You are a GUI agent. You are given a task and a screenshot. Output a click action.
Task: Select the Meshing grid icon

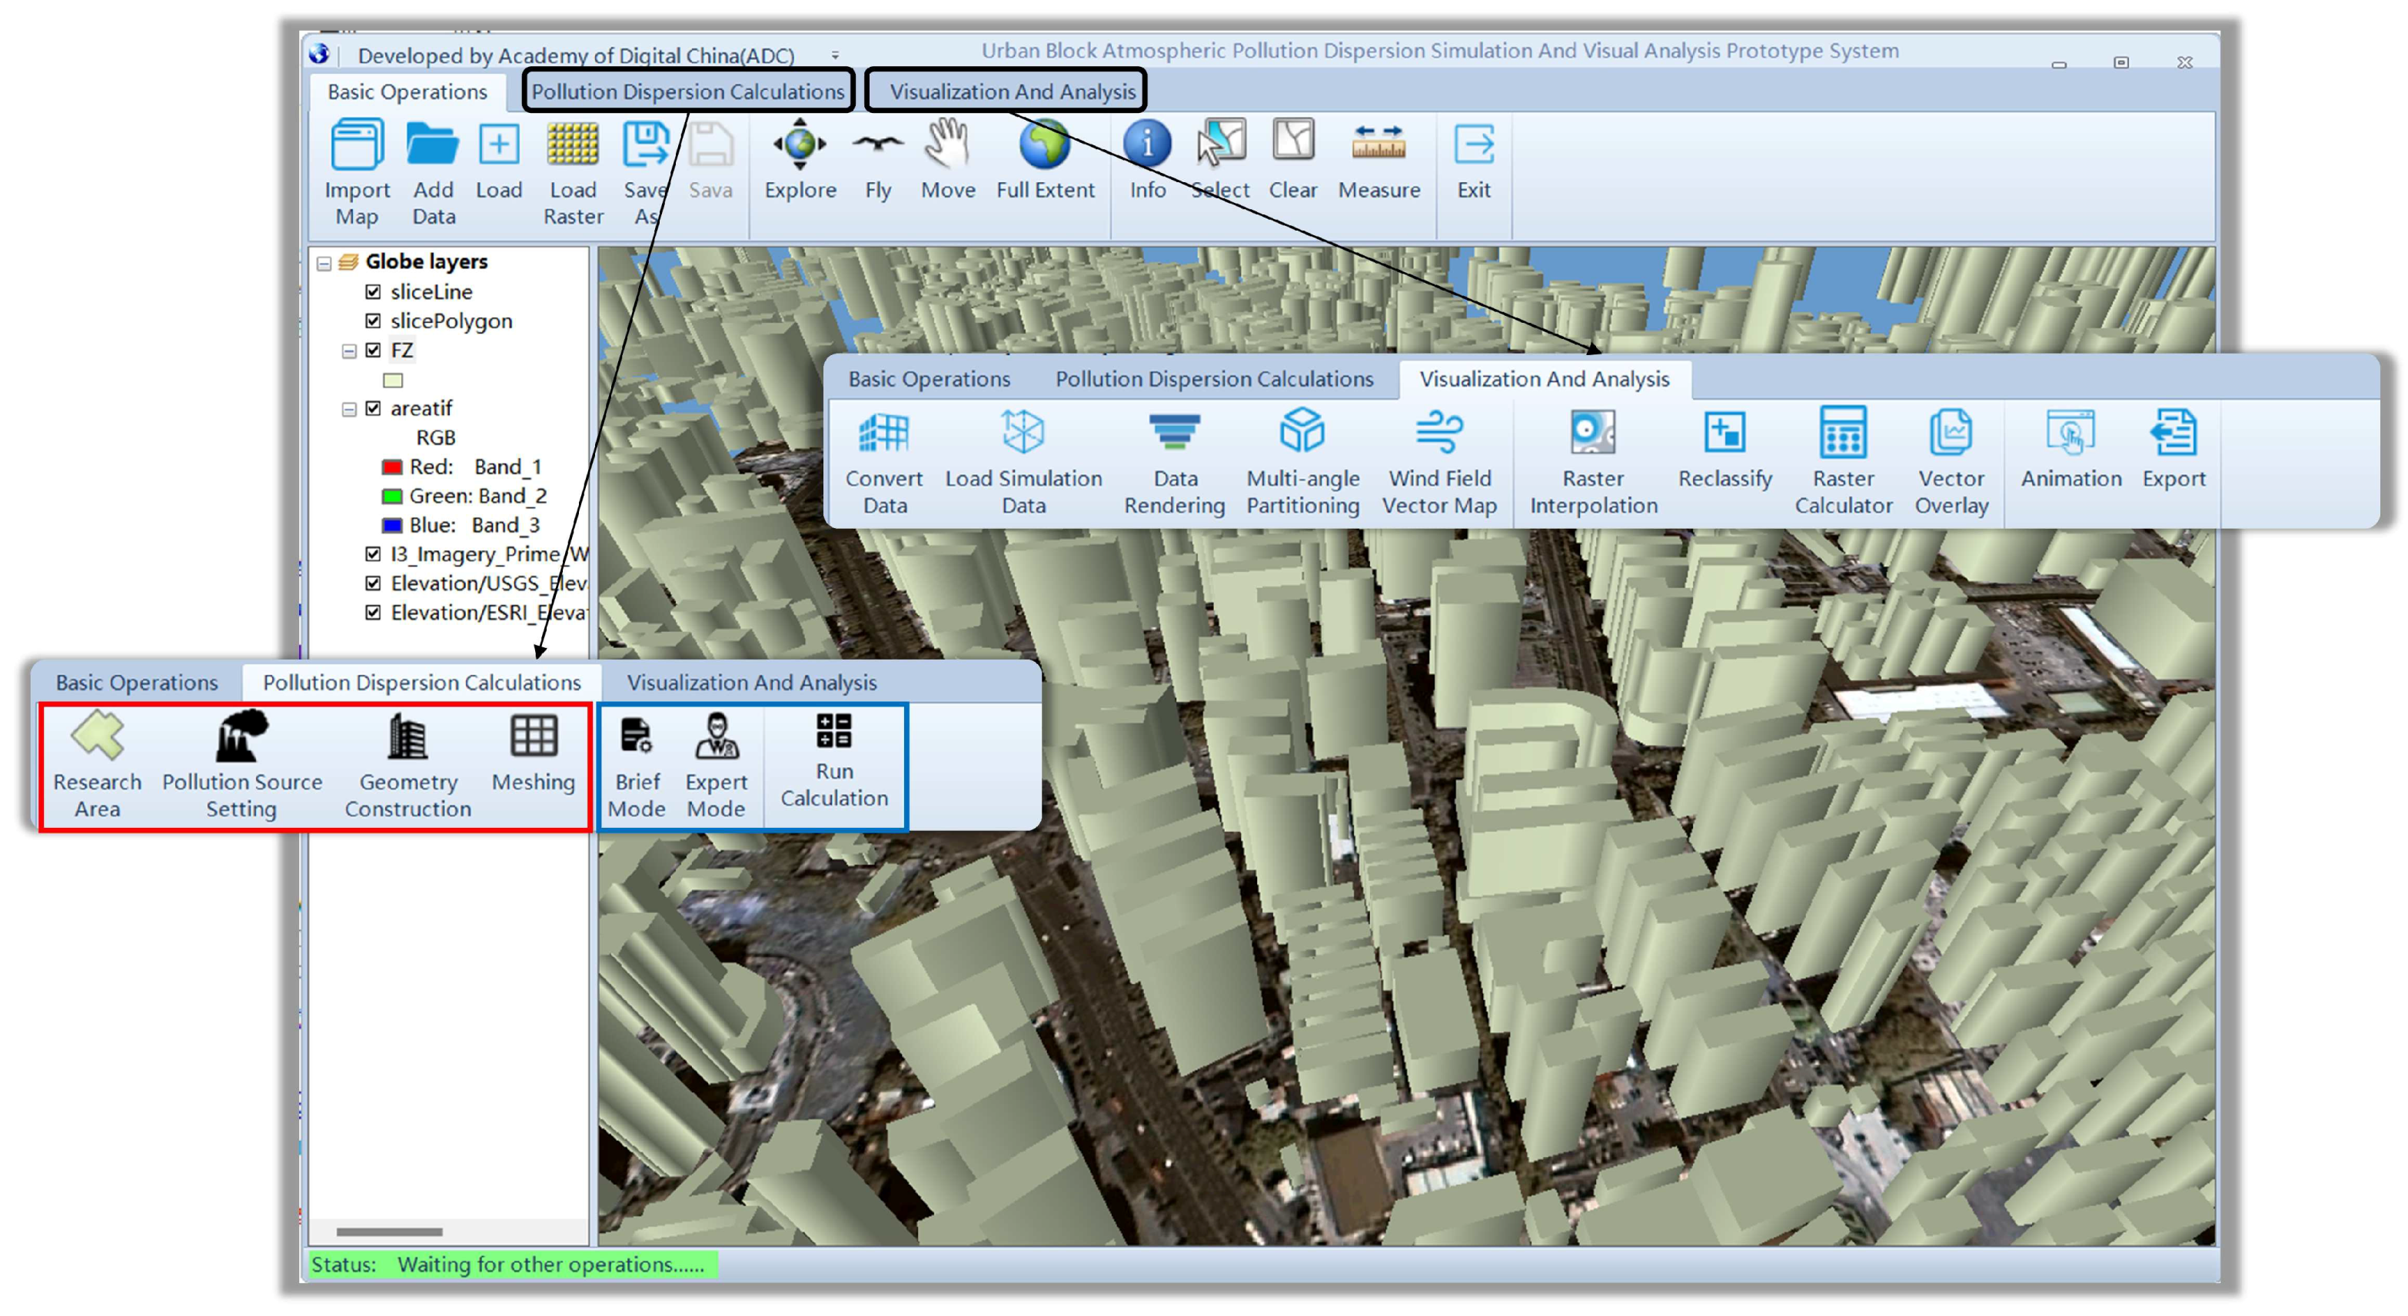tap(534, 737)
